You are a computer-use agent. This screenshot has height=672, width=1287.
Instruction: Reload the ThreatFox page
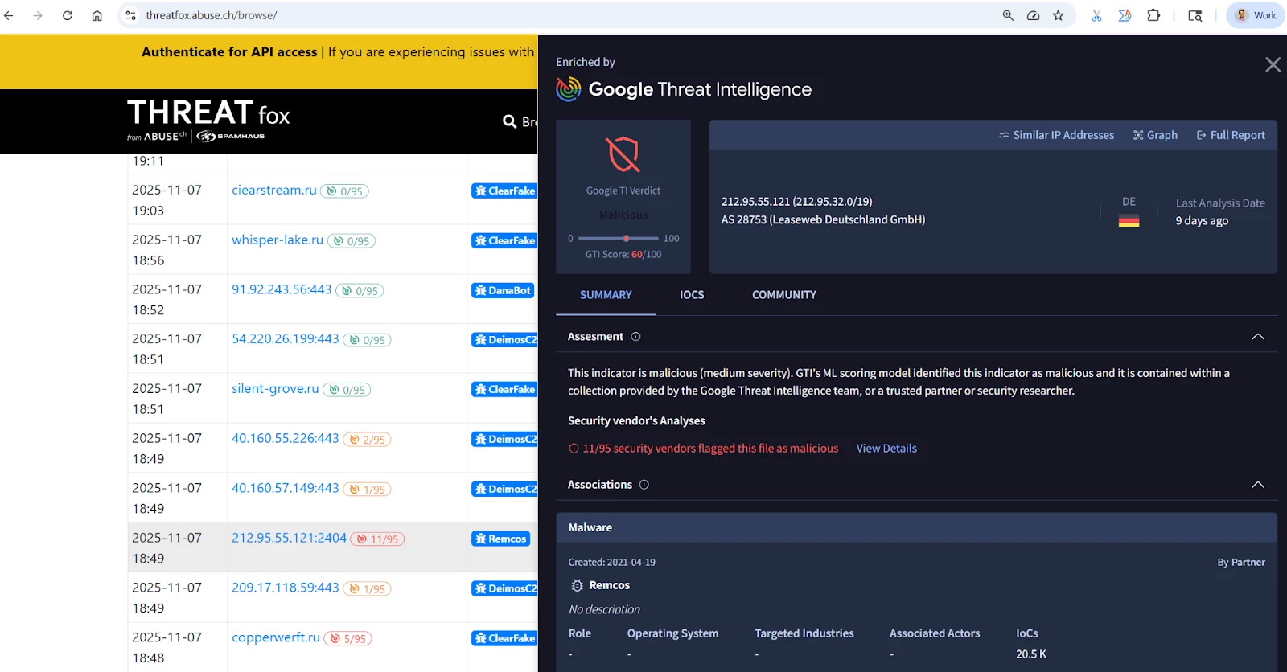[x=68, y=15]
